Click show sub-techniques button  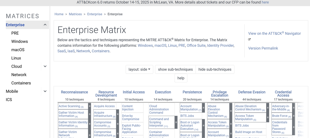pyautogui.click(x=175, y=69)
